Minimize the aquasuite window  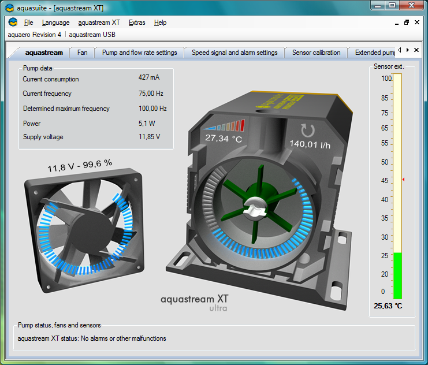pyautogui.click(x=378, y=6)
